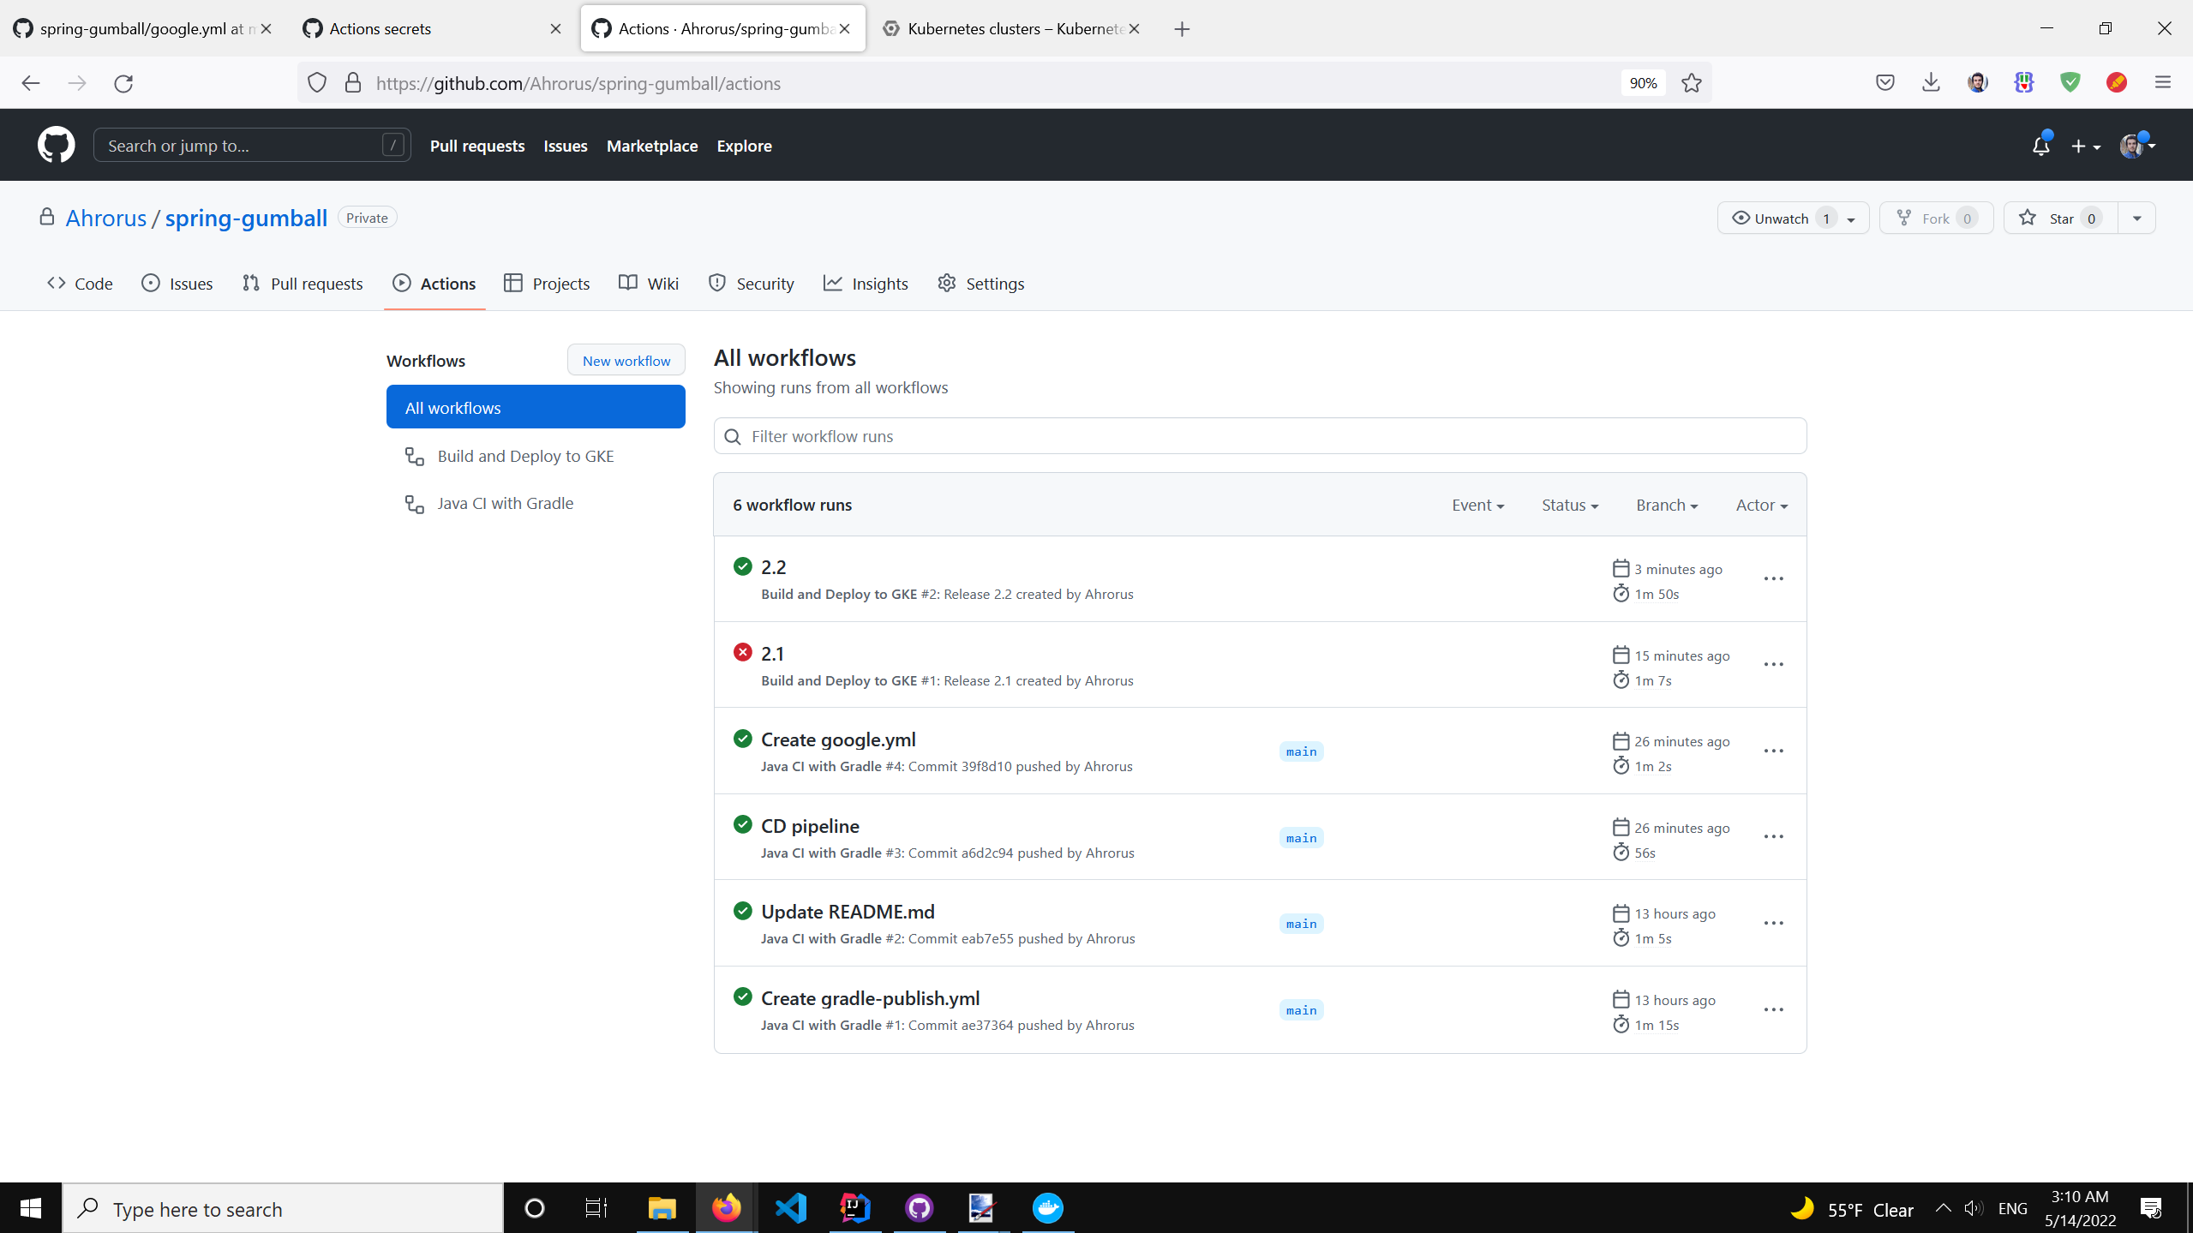Image resolution: width=2193 pixels, height=1233 pixels.
Task: Click the failed status icon for run 2.1
Action: [x=742, y=653]
